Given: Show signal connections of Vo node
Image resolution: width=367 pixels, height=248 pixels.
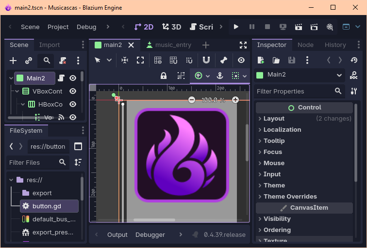Looking at the screenshot, I should click(x=61, y=117).
